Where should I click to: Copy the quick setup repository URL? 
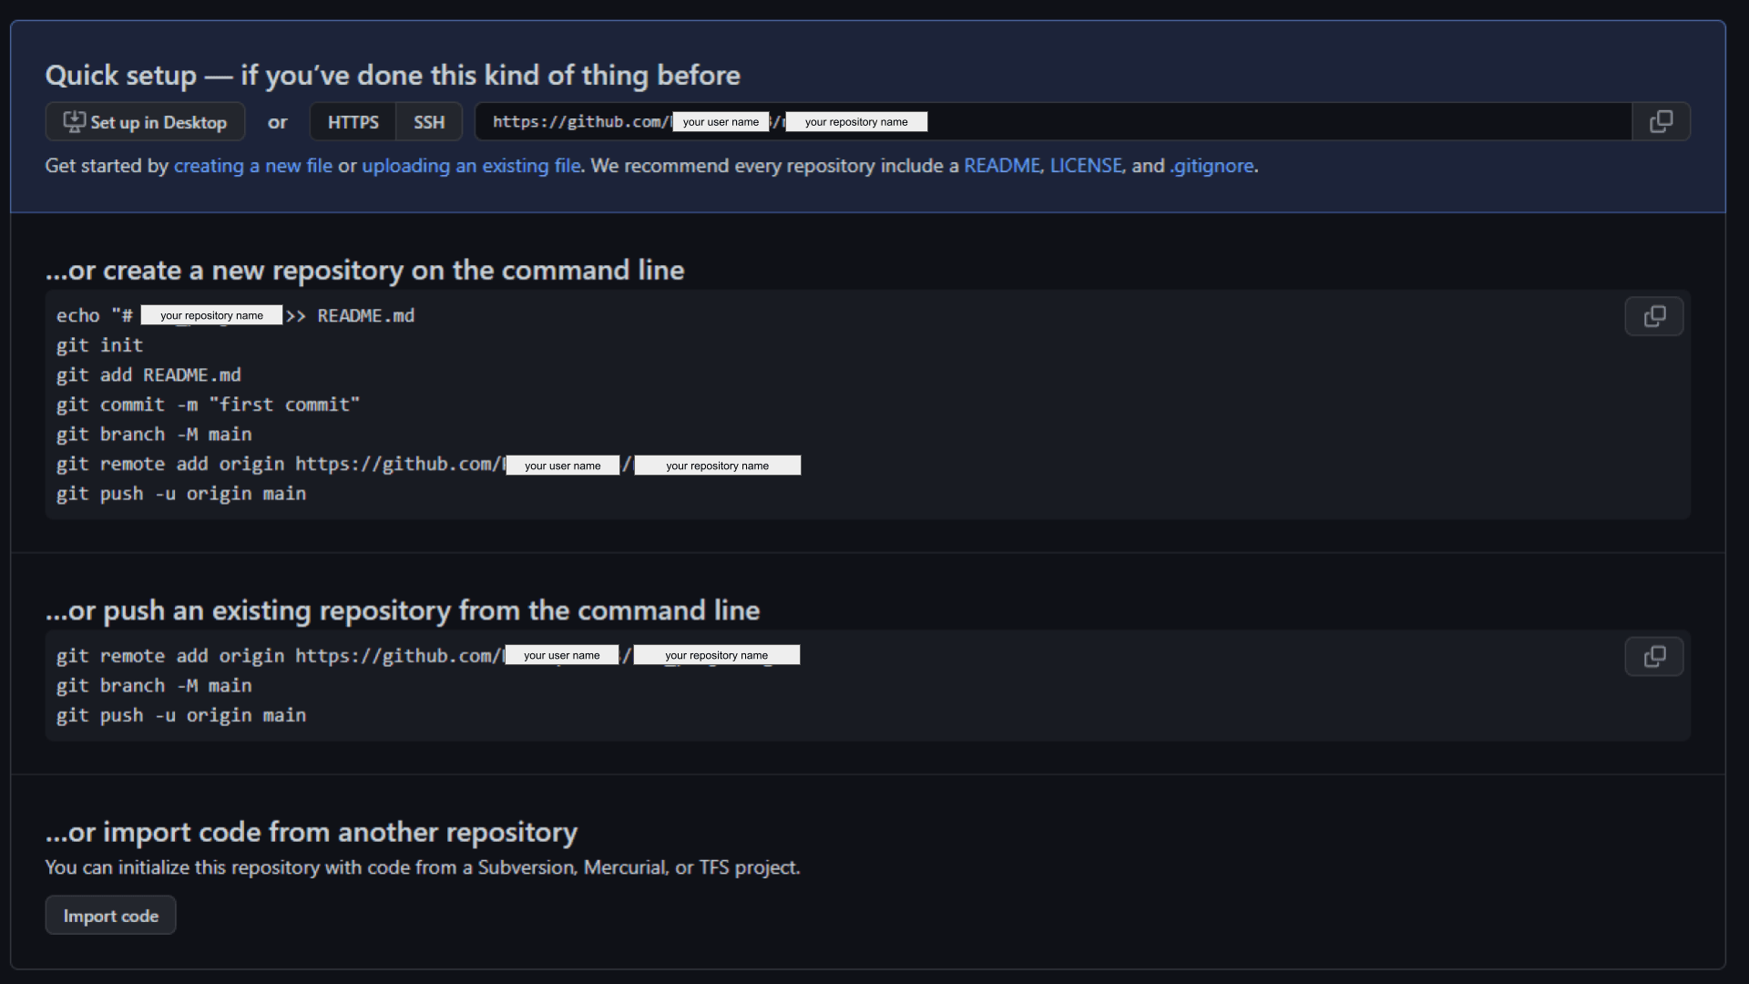(x=1661, y=121)
